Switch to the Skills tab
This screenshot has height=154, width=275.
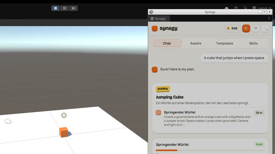tap(253, 43)
